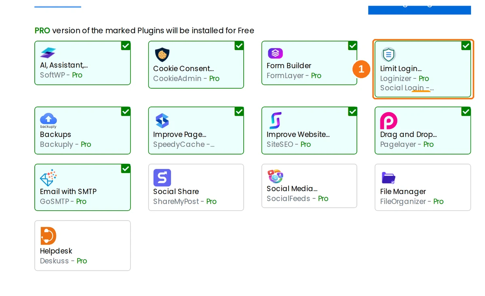Select the Helpdesk Deskuss plugin card
Viewport: 485px width, 296px height.
click(82, 246)
